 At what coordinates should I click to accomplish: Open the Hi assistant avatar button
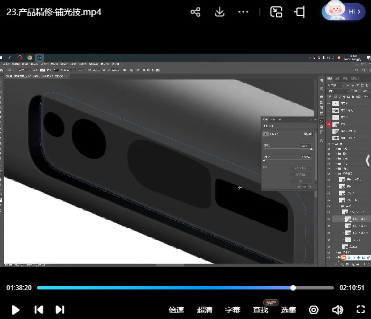pos(343,11)
